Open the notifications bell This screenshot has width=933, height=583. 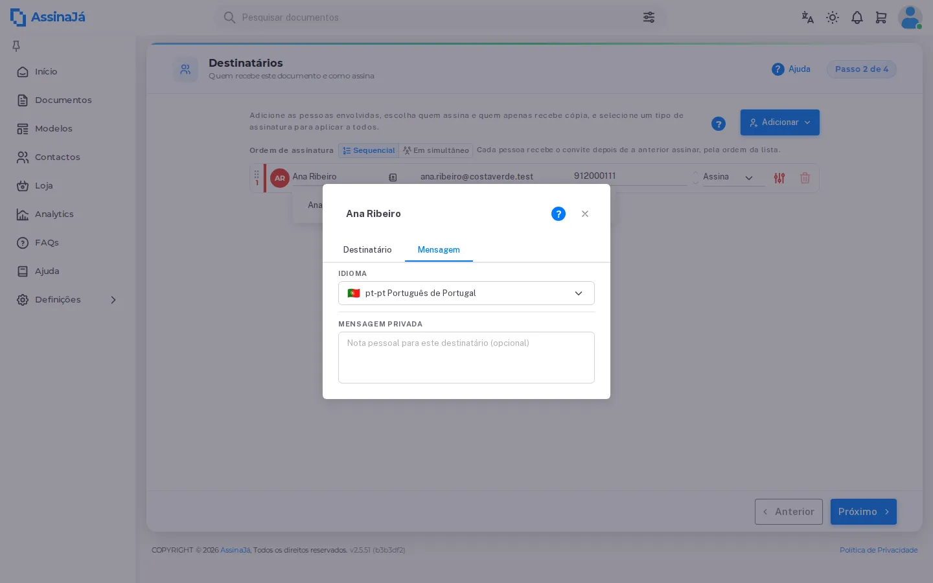pos(857,17)
